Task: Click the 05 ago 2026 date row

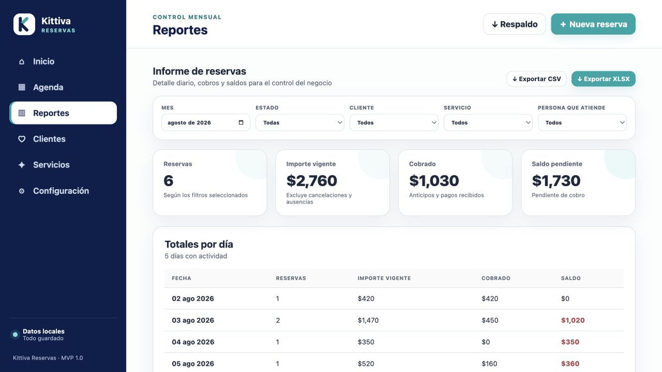Action: pyautogui.click(x=394, y=364)
